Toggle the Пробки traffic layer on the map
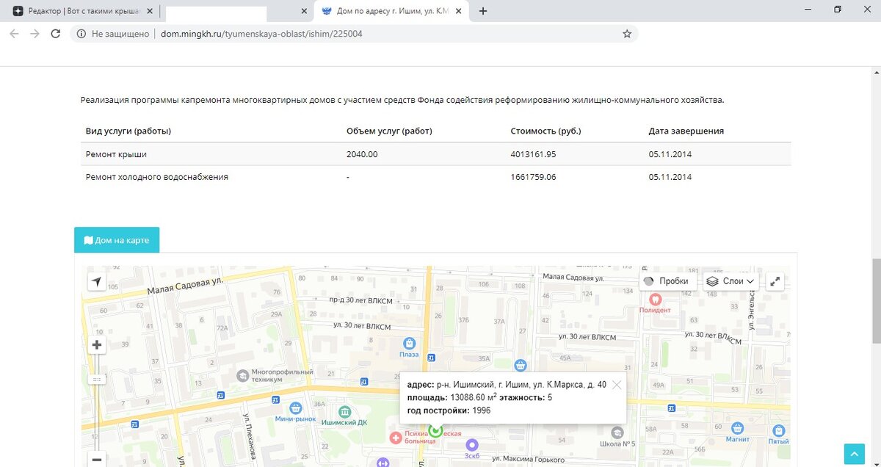 (667, 280)
